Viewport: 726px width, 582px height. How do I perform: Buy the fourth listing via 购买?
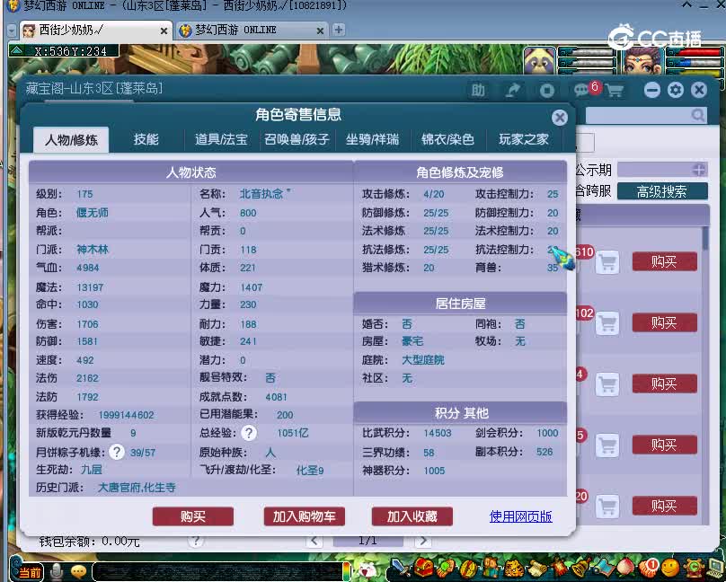coord(664,445)
